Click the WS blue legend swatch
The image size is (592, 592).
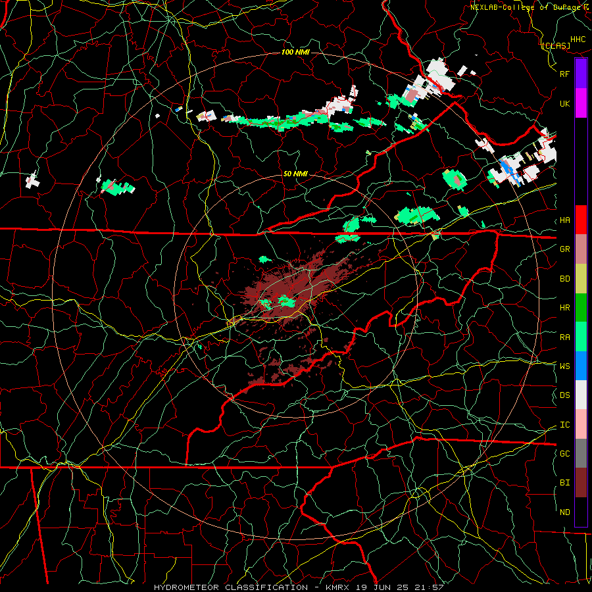581,366
